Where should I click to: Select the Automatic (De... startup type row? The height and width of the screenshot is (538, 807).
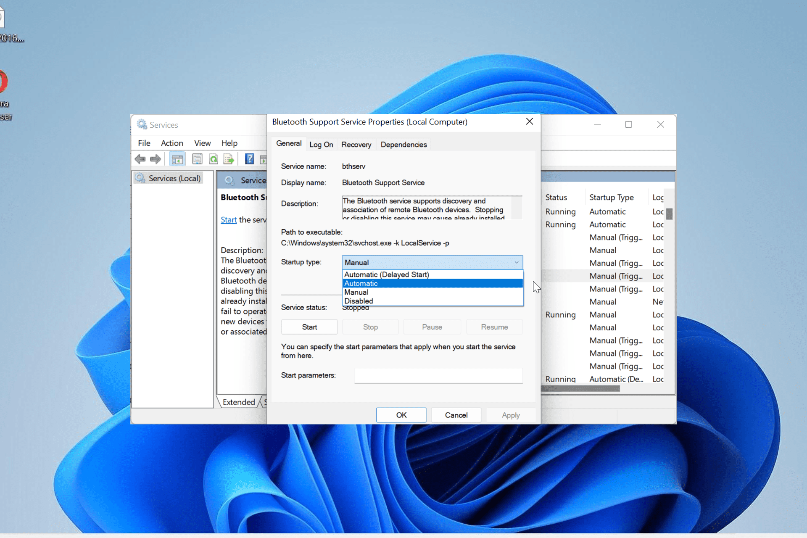coord(616,379)
